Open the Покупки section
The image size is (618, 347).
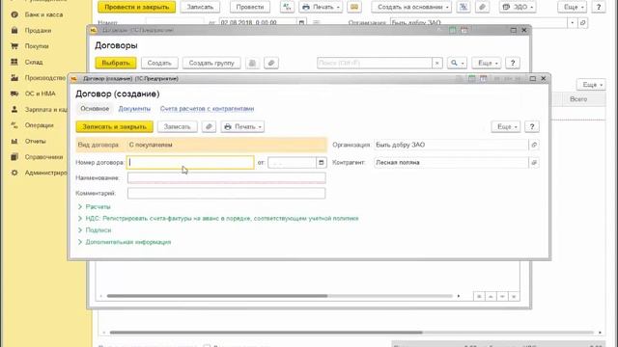[37, 46]
